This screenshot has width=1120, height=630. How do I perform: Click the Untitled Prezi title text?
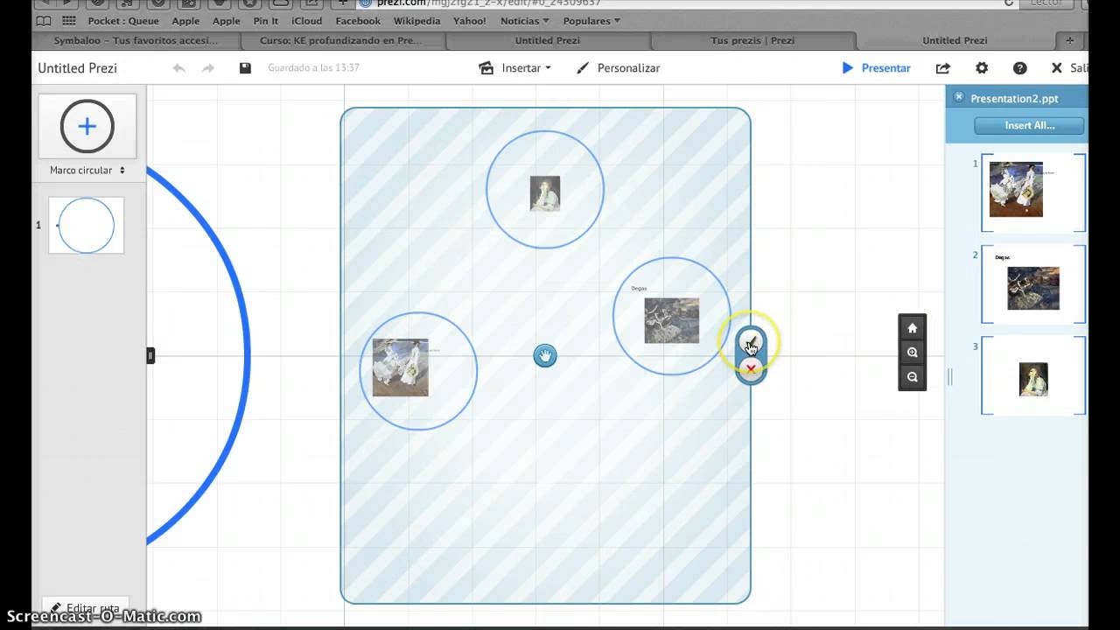(x=77, y=68)
